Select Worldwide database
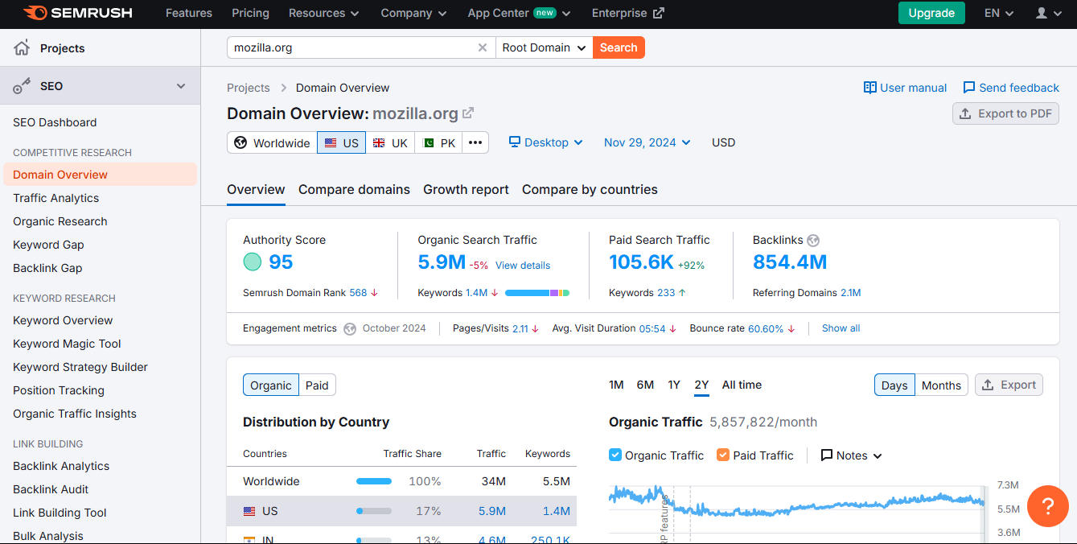This screenshot has height=544, width=1077. pos(272,142)
